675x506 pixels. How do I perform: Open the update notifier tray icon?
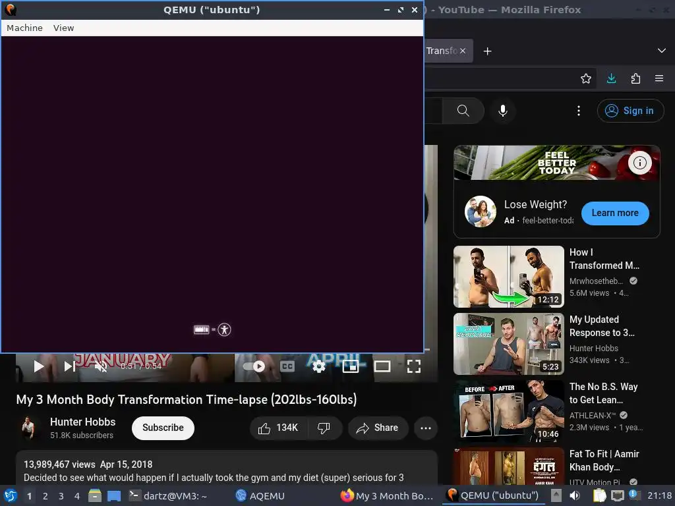point(634,495)
